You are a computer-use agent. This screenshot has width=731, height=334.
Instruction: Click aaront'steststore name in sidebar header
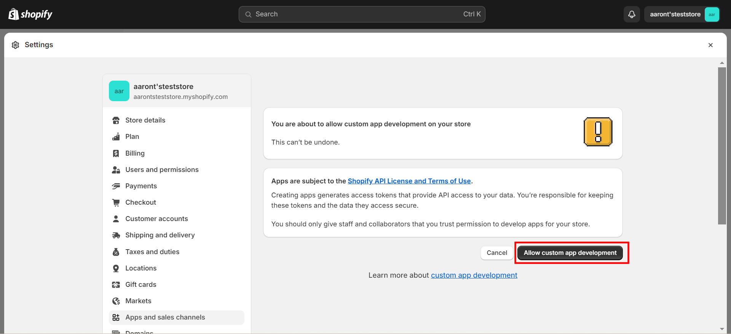point(163,86)
